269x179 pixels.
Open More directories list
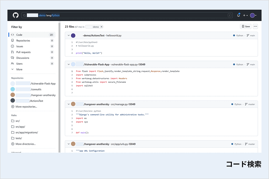25,144
